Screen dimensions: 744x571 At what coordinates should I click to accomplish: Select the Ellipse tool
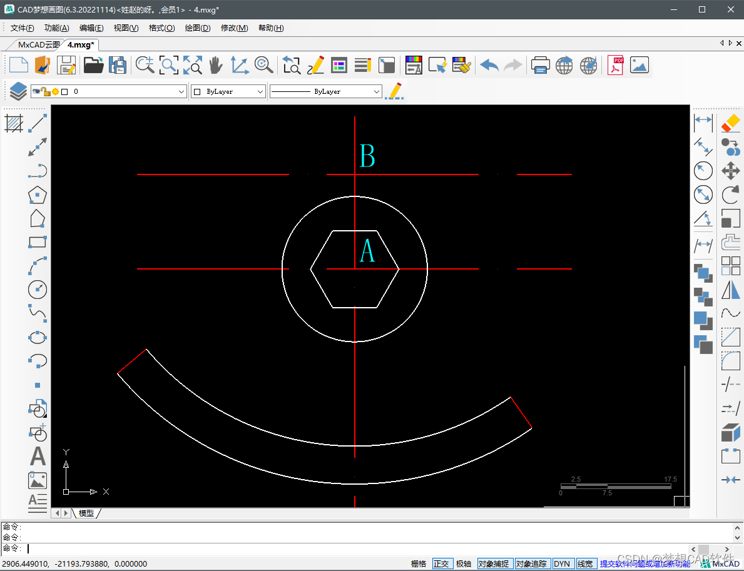38,337
